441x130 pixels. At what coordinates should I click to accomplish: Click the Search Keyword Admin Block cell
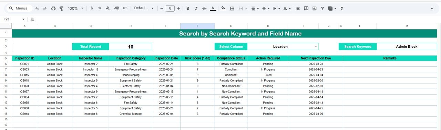(x=407, y=46)
